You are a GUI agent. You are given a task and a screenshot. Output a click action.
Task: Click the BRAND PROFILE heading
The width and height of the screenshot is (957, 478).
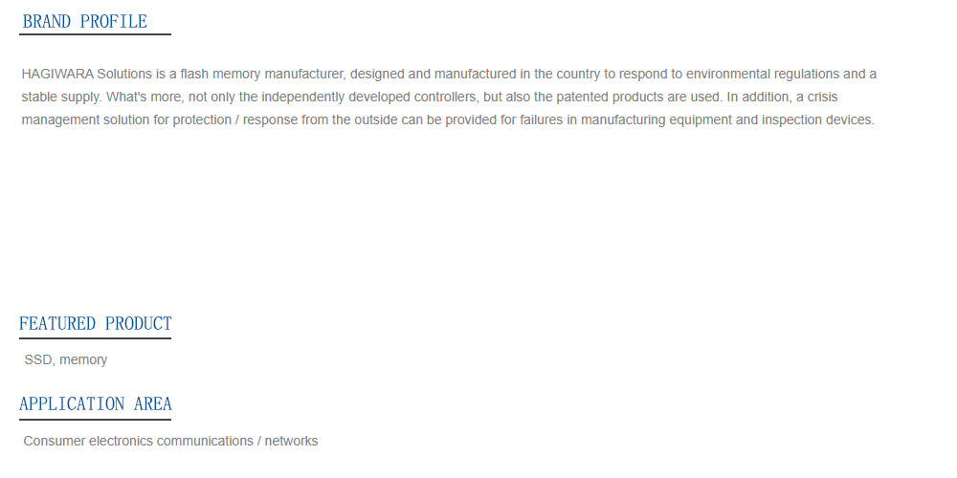tap(85, 21)
